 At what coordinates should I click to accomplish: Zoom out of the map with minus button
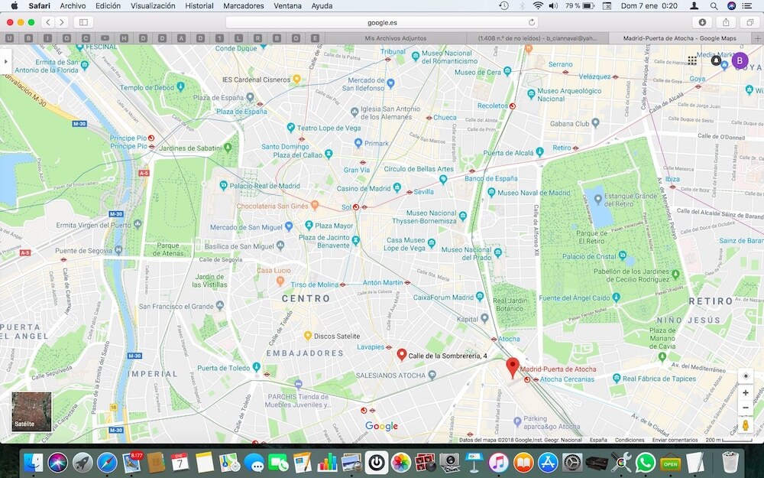746,408
